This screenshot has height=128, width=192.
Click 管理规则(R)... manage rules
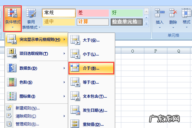(30, 124)
